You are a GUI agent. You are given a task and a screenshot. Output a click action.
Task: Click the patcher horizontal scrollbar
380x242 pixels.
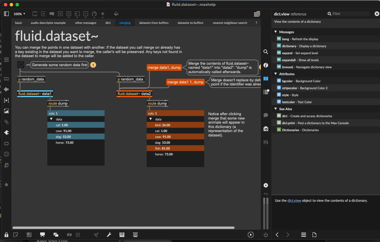123,228
